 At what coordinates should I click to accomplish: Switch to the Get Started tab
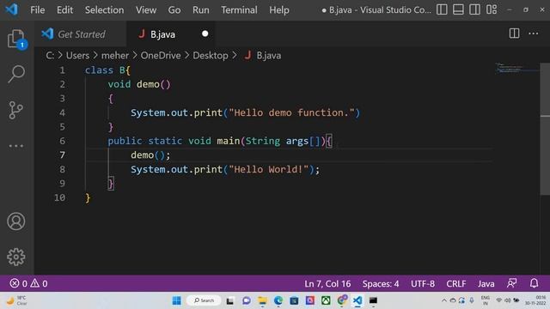[x=81, y=34]
